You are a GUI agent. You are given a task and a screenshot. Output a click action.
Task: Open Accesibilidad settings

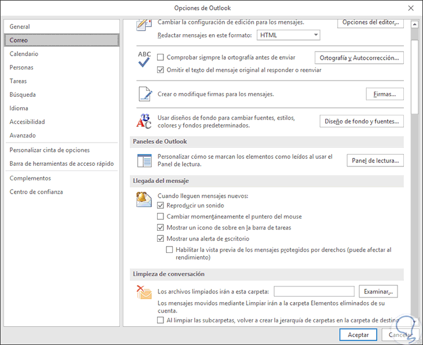(61, 122)
